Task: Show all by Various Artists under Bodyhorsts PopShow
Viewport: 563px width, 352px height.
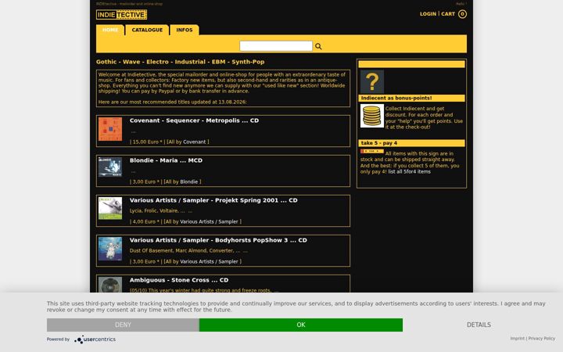Action: coord(209,261)
